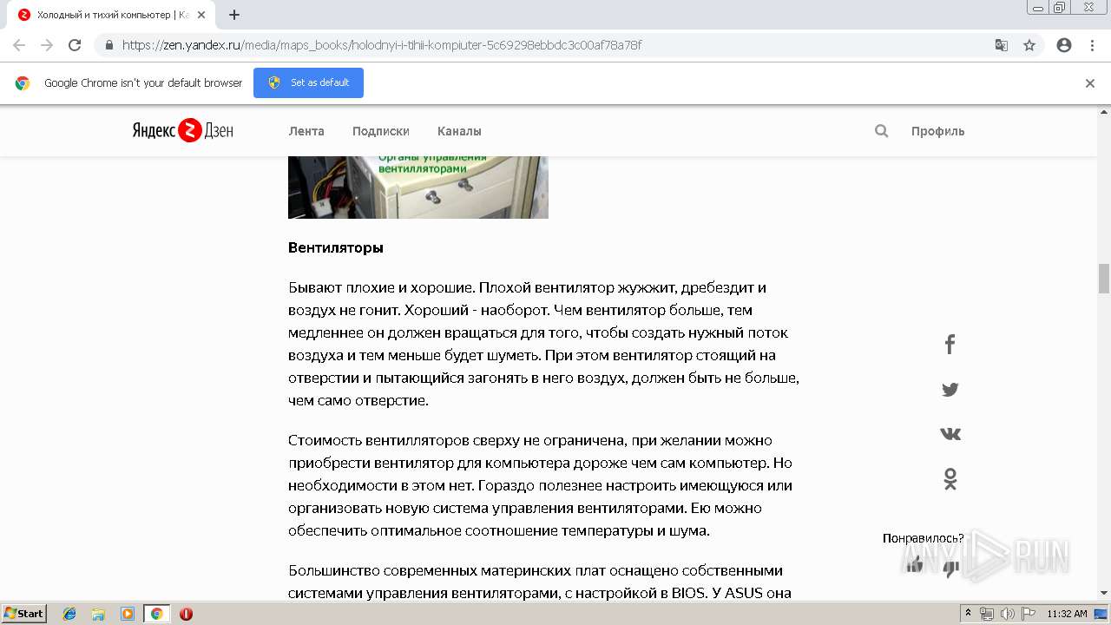
Task: Like the article with thumbs up
Action: tap(914, 565)
